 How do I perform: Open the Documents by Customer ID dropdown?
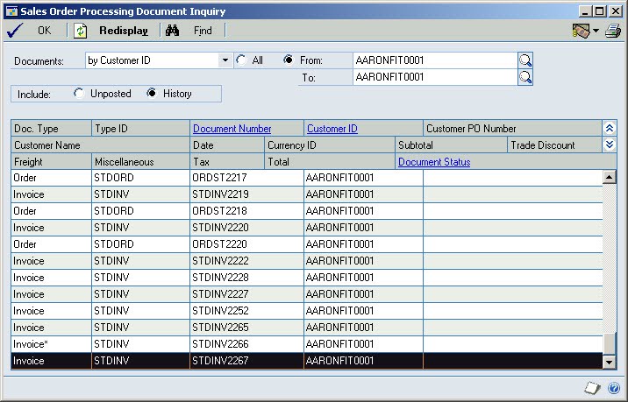(x=225, y=60)
